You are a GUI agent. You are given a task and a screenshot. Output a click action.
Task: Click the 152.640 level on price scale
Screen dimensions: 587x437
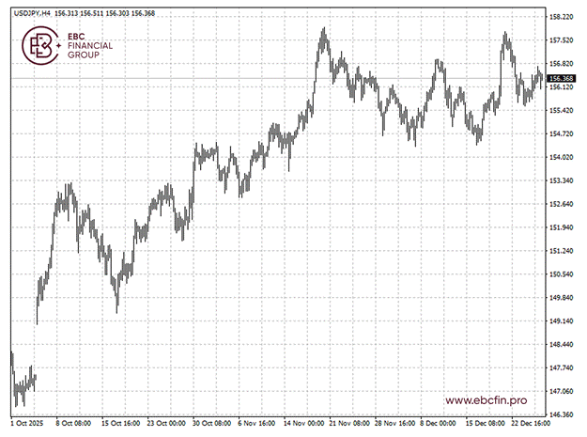pyautogui.click(x=561, y=204)
